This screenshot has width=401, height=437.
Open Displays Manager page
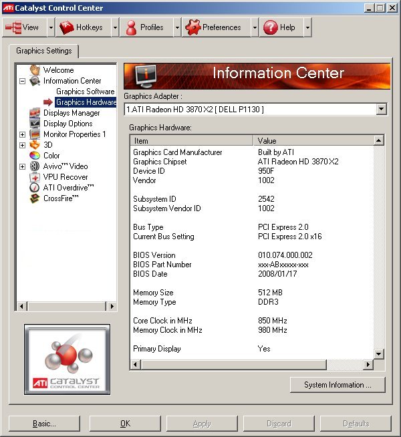pyautogui.click(x=72, y=113)
